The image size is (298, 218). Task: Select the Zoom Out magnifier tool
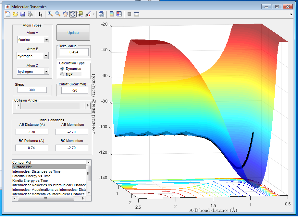57,14
